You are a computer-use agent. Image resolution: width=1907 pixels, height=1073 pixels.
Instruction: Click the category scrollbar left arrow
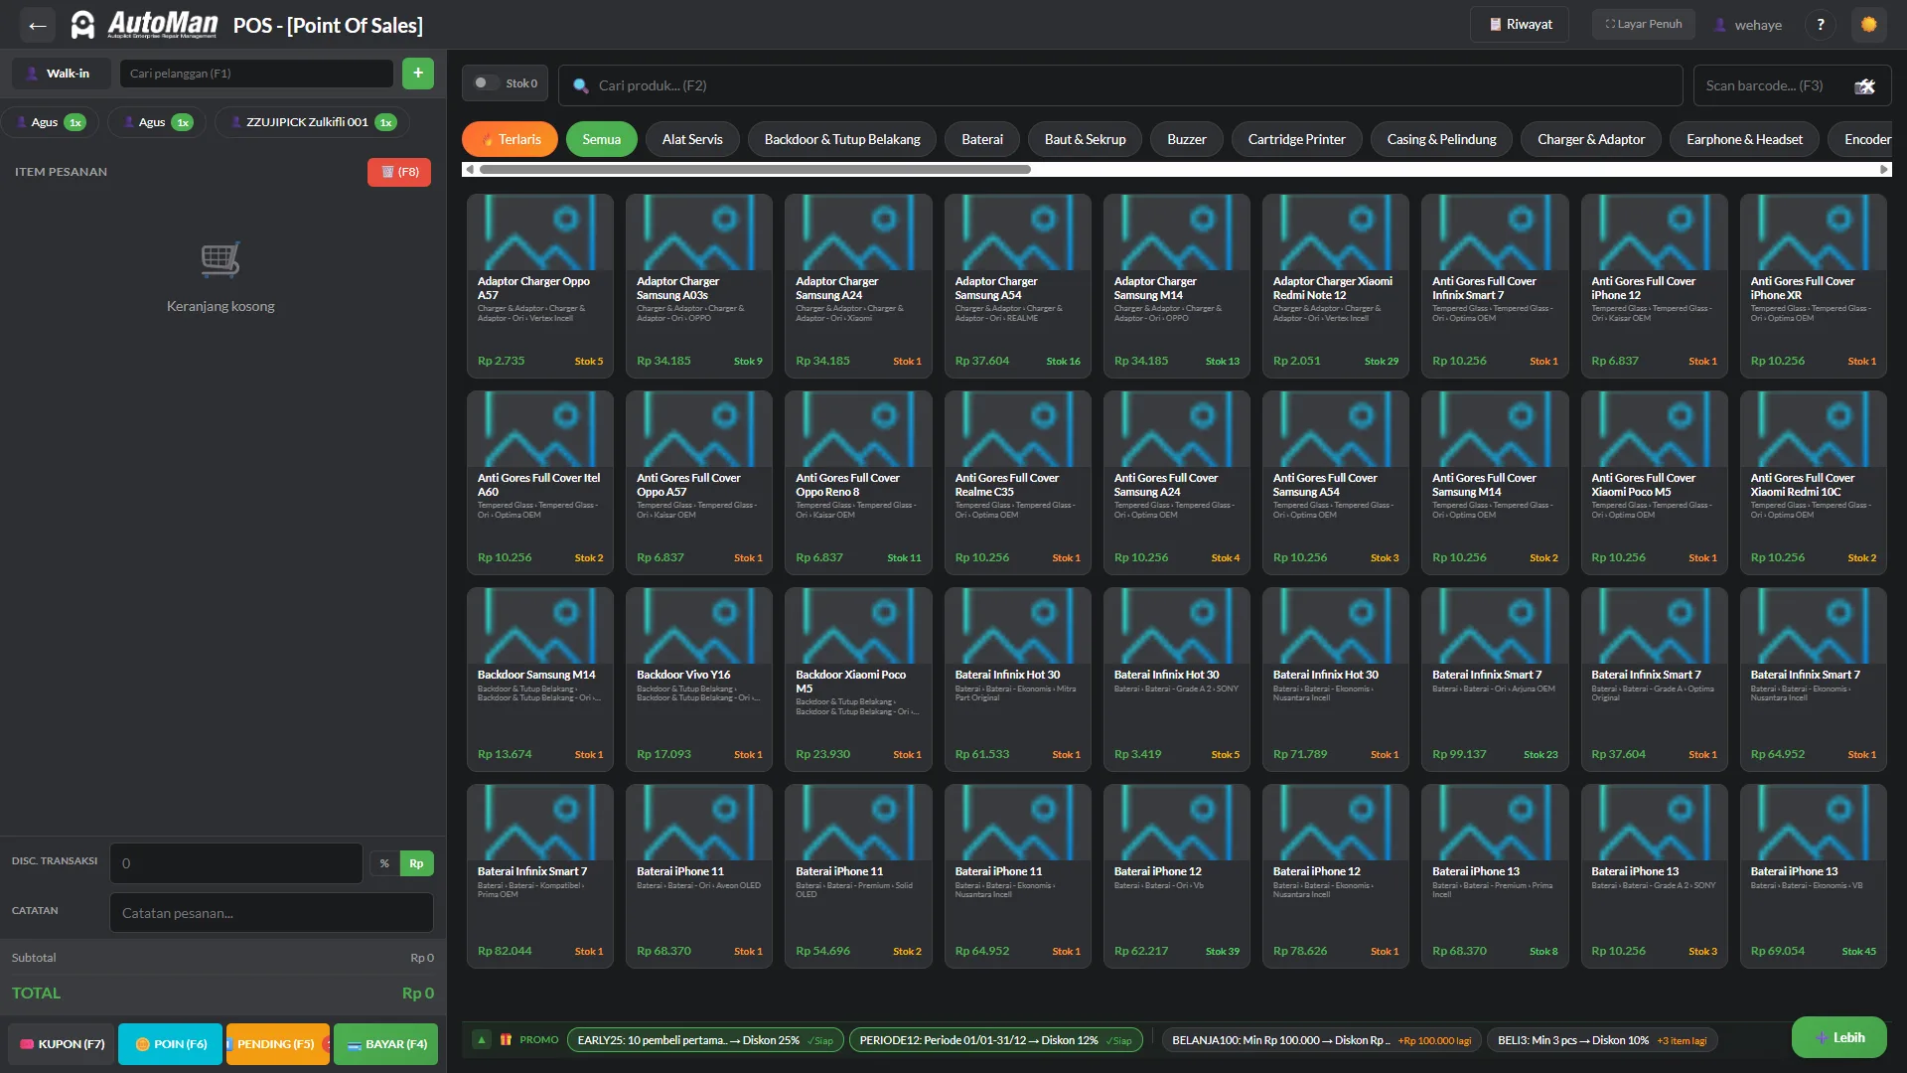[469, 170]
